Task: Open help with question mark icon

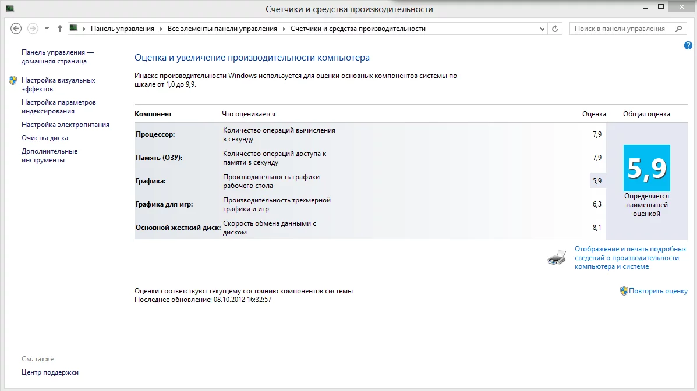Action: 688,45
